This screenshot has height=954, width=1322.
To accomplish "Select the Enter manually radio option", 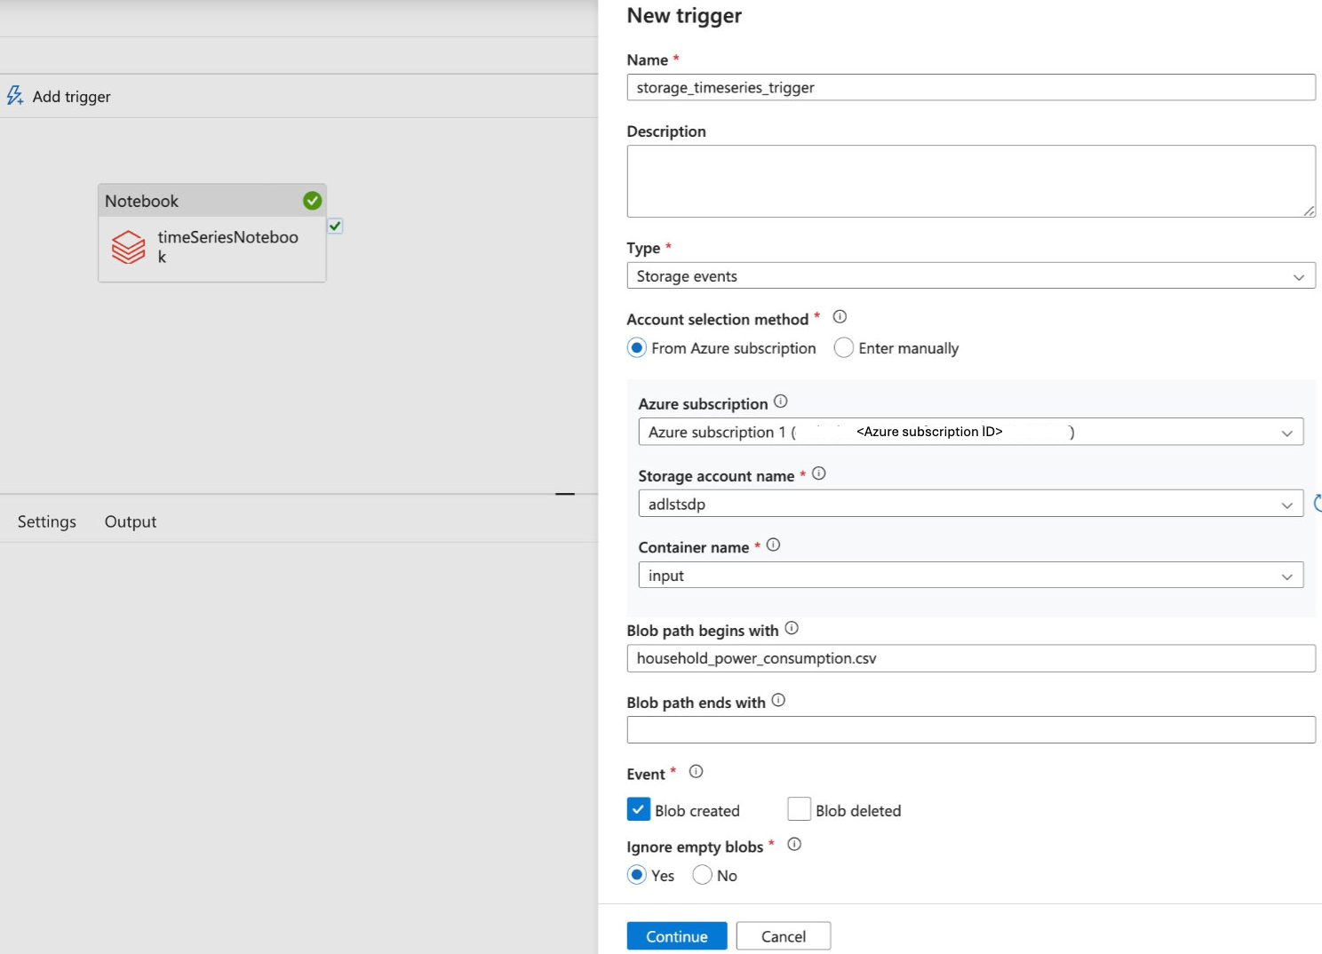I will pyautogui.click(x=844, y=348).
